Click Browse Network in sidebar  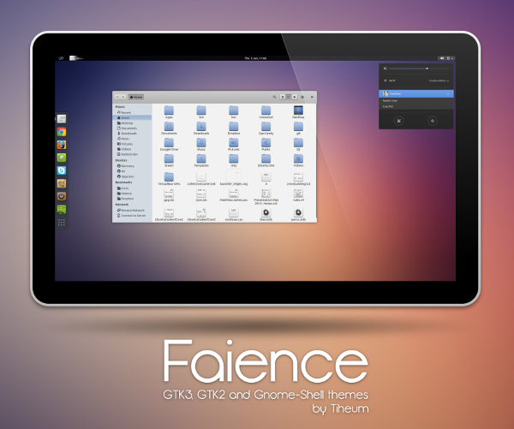(x=131, y=211)
